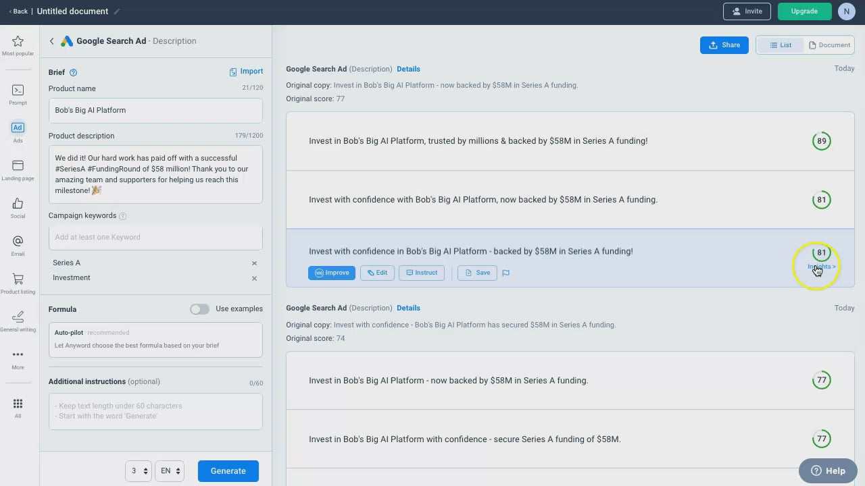
Task: Click the Share button
Action: (724, 45)
